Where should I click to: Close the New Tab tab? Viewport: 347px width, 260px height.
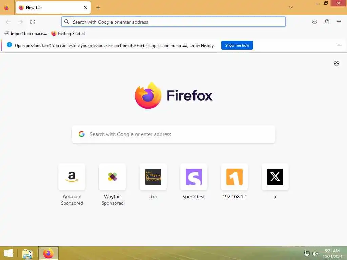pyautogui.click(x=85, y=7)
